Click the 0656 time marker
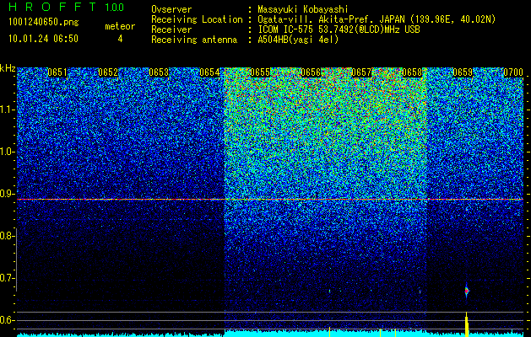 click(311, 72)
